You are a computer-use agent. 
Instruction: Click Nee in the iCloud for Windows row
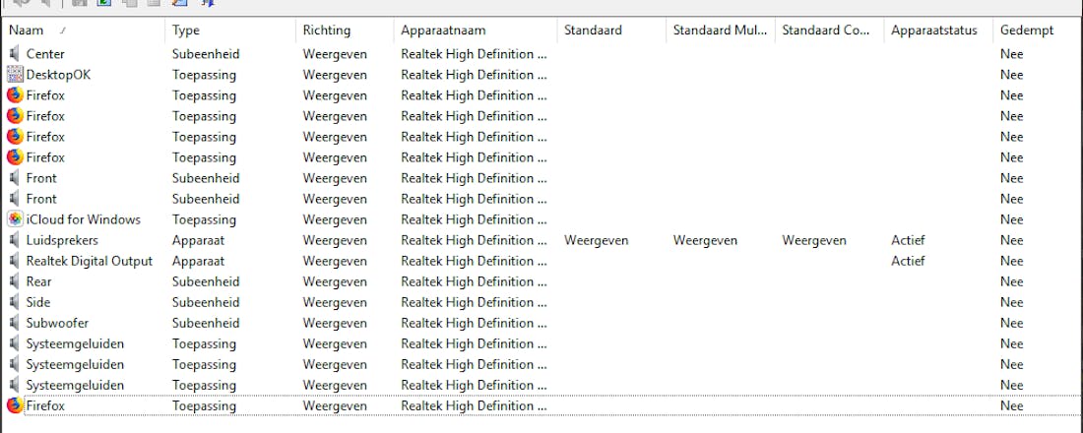click(1012, 219)
